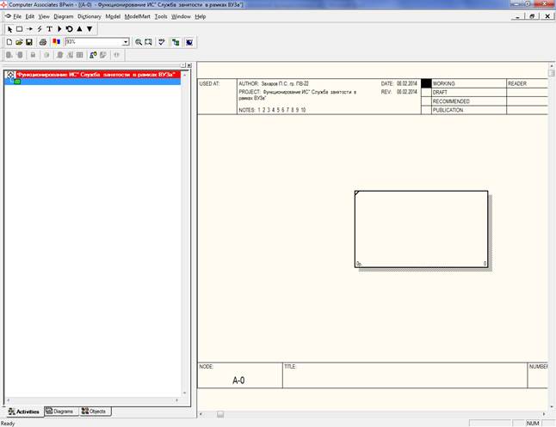Open the Window menu
The width and height of the screenshot is (556, 427).
click(181, 16)
